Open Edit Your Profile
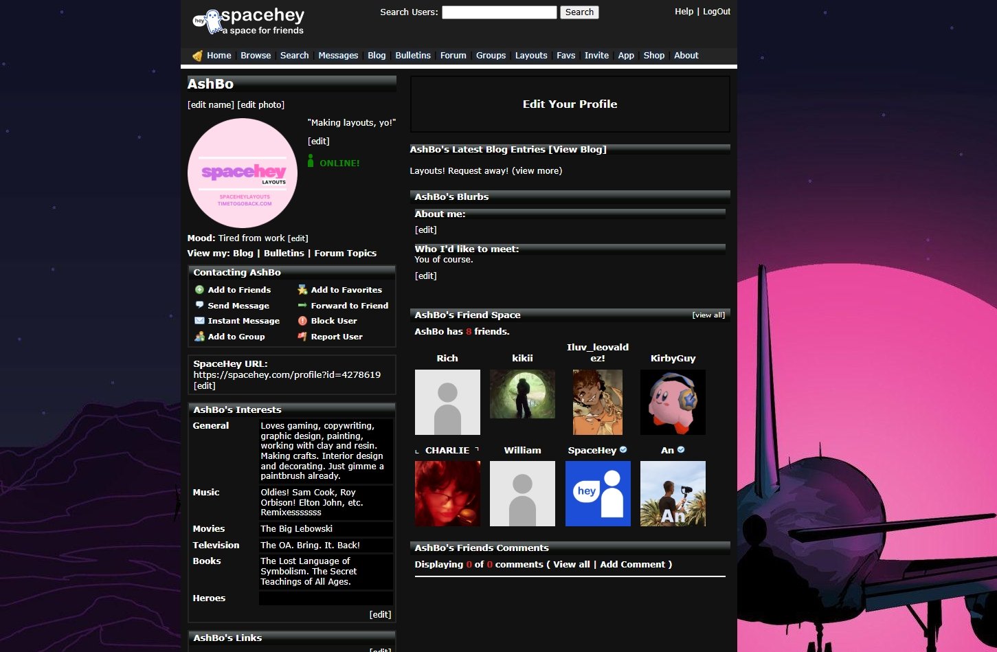The height and width of the screenshot is (652, 997). [x=570, y=104]
